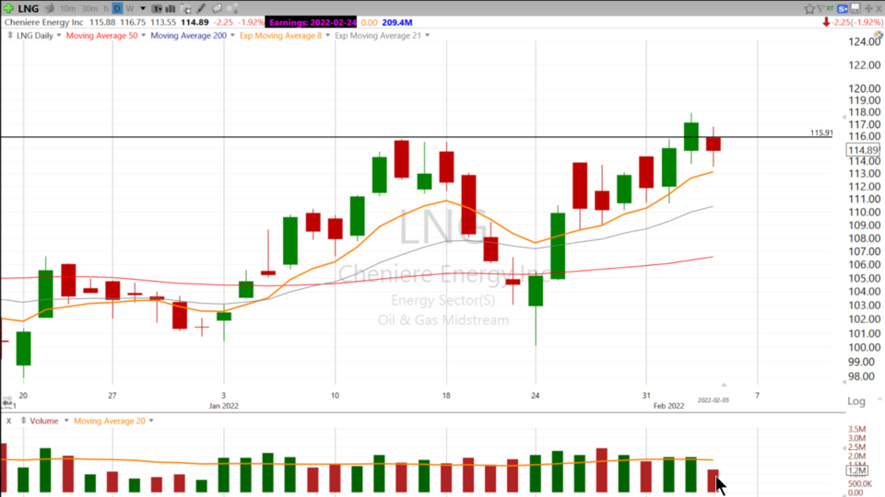Click the Cheniere Energy Inc company name
Image resolution: width=885 pixels, height=497 pixels.
(x=44, y=22)
